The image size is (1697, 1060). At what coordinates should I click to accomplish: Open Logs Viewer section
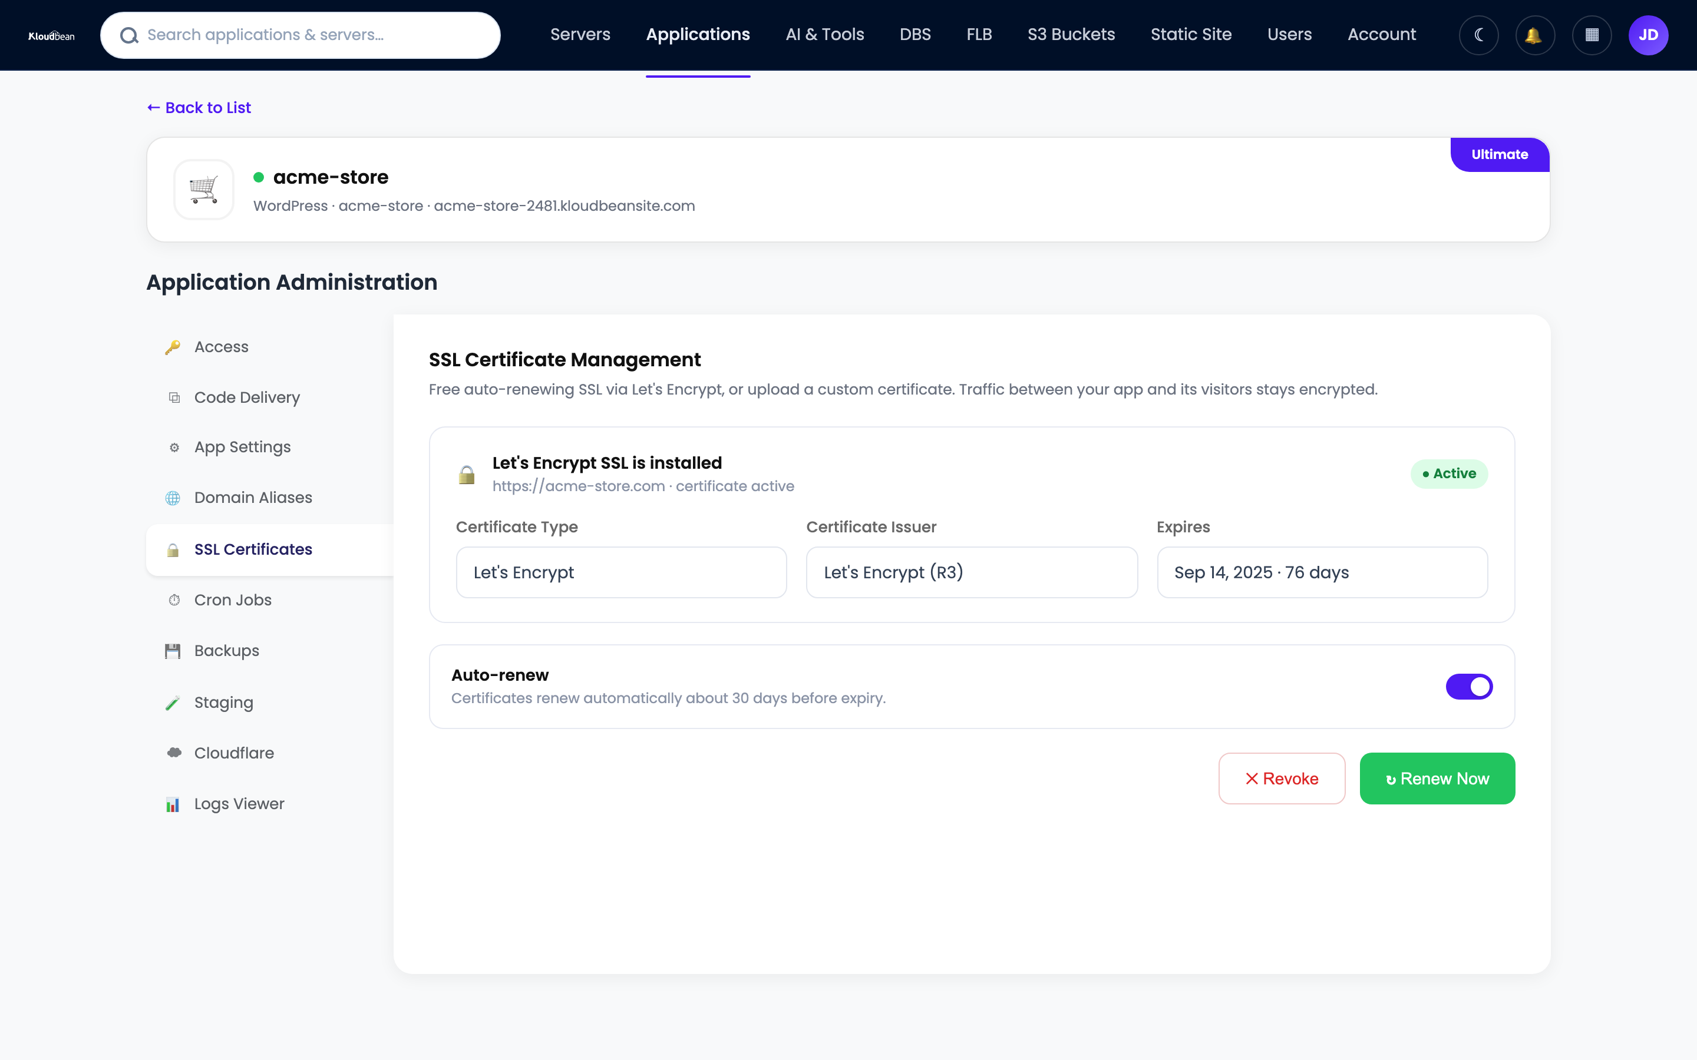click(239, 804)
